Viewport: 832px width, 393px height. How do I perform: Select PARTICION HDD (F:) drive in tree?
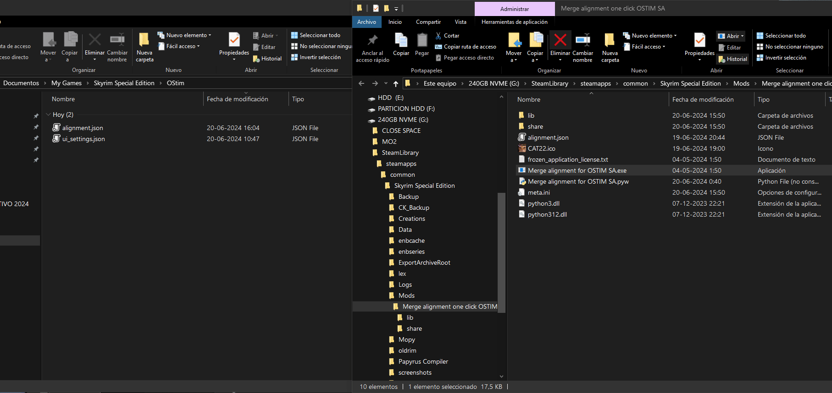click(x=406, y=109)
